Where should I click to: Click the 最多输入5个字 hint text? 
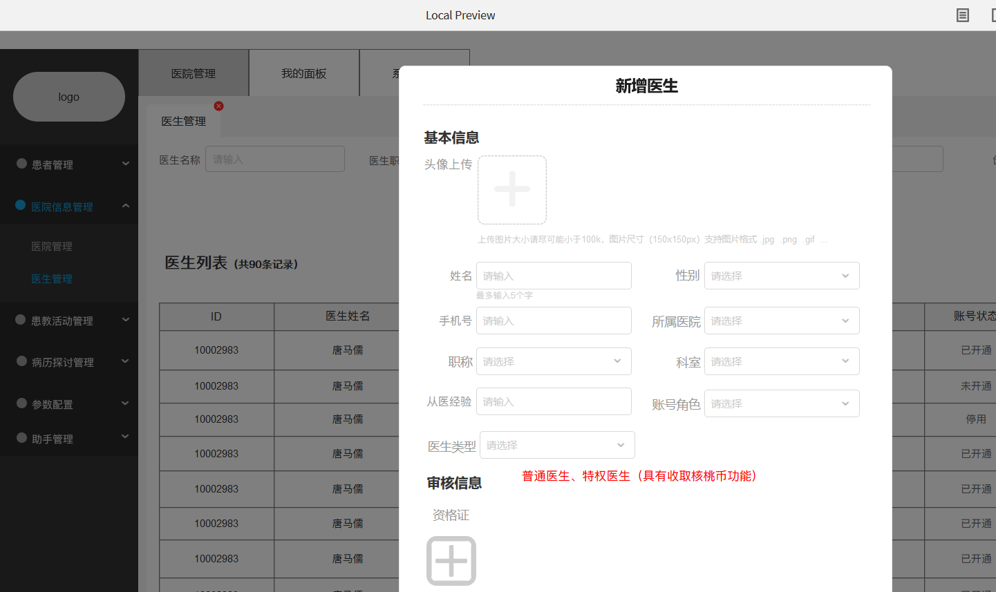(x=505, y=295)
